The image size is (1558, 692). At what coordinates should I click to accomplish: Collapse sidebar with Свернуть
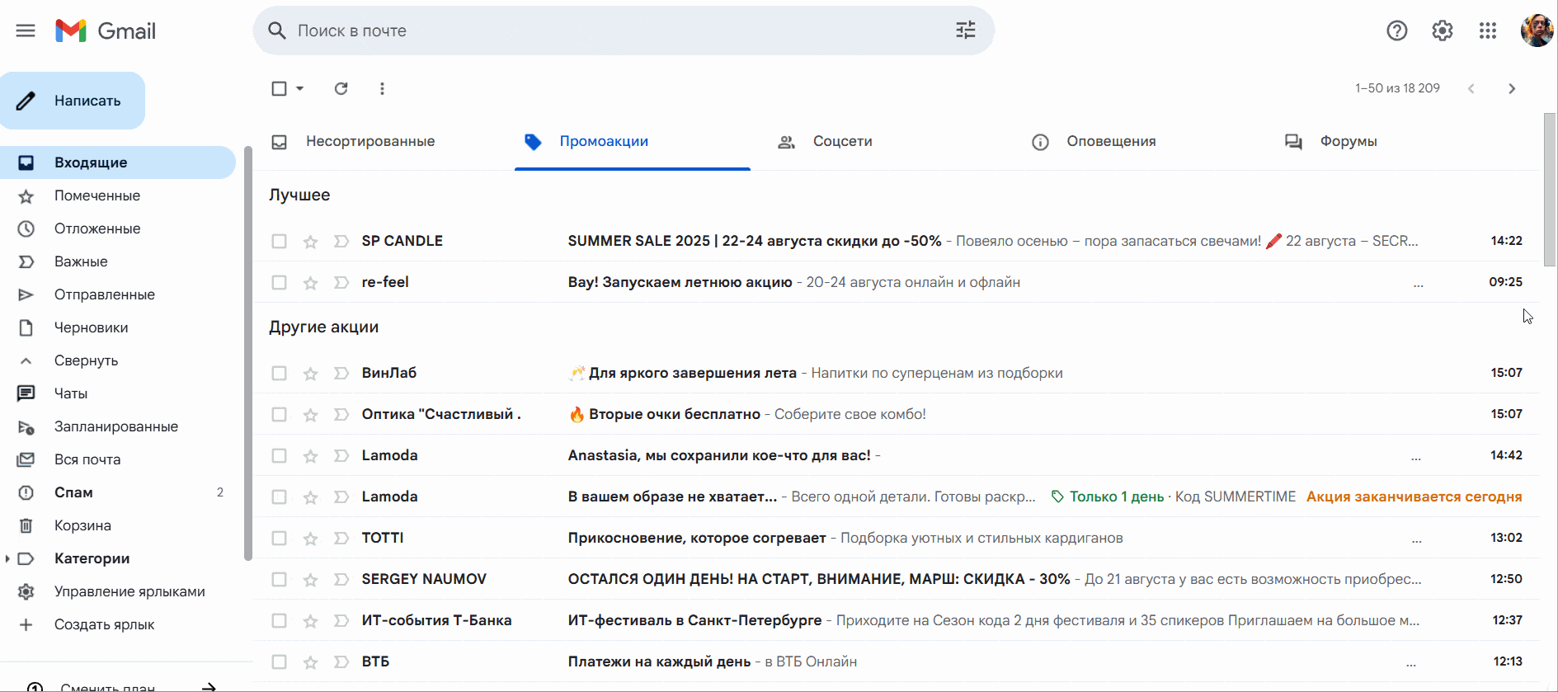86,360
